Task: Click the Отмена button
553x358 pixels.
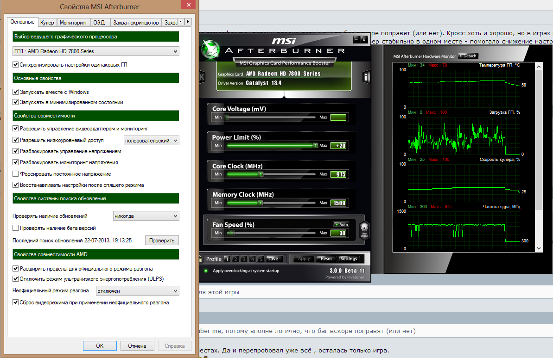Action: [137, 346]
